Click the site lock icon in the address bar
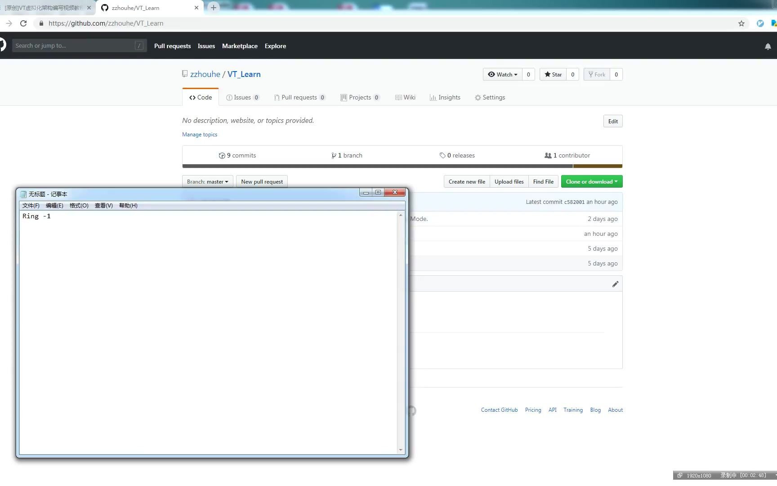 coord(41,23)
